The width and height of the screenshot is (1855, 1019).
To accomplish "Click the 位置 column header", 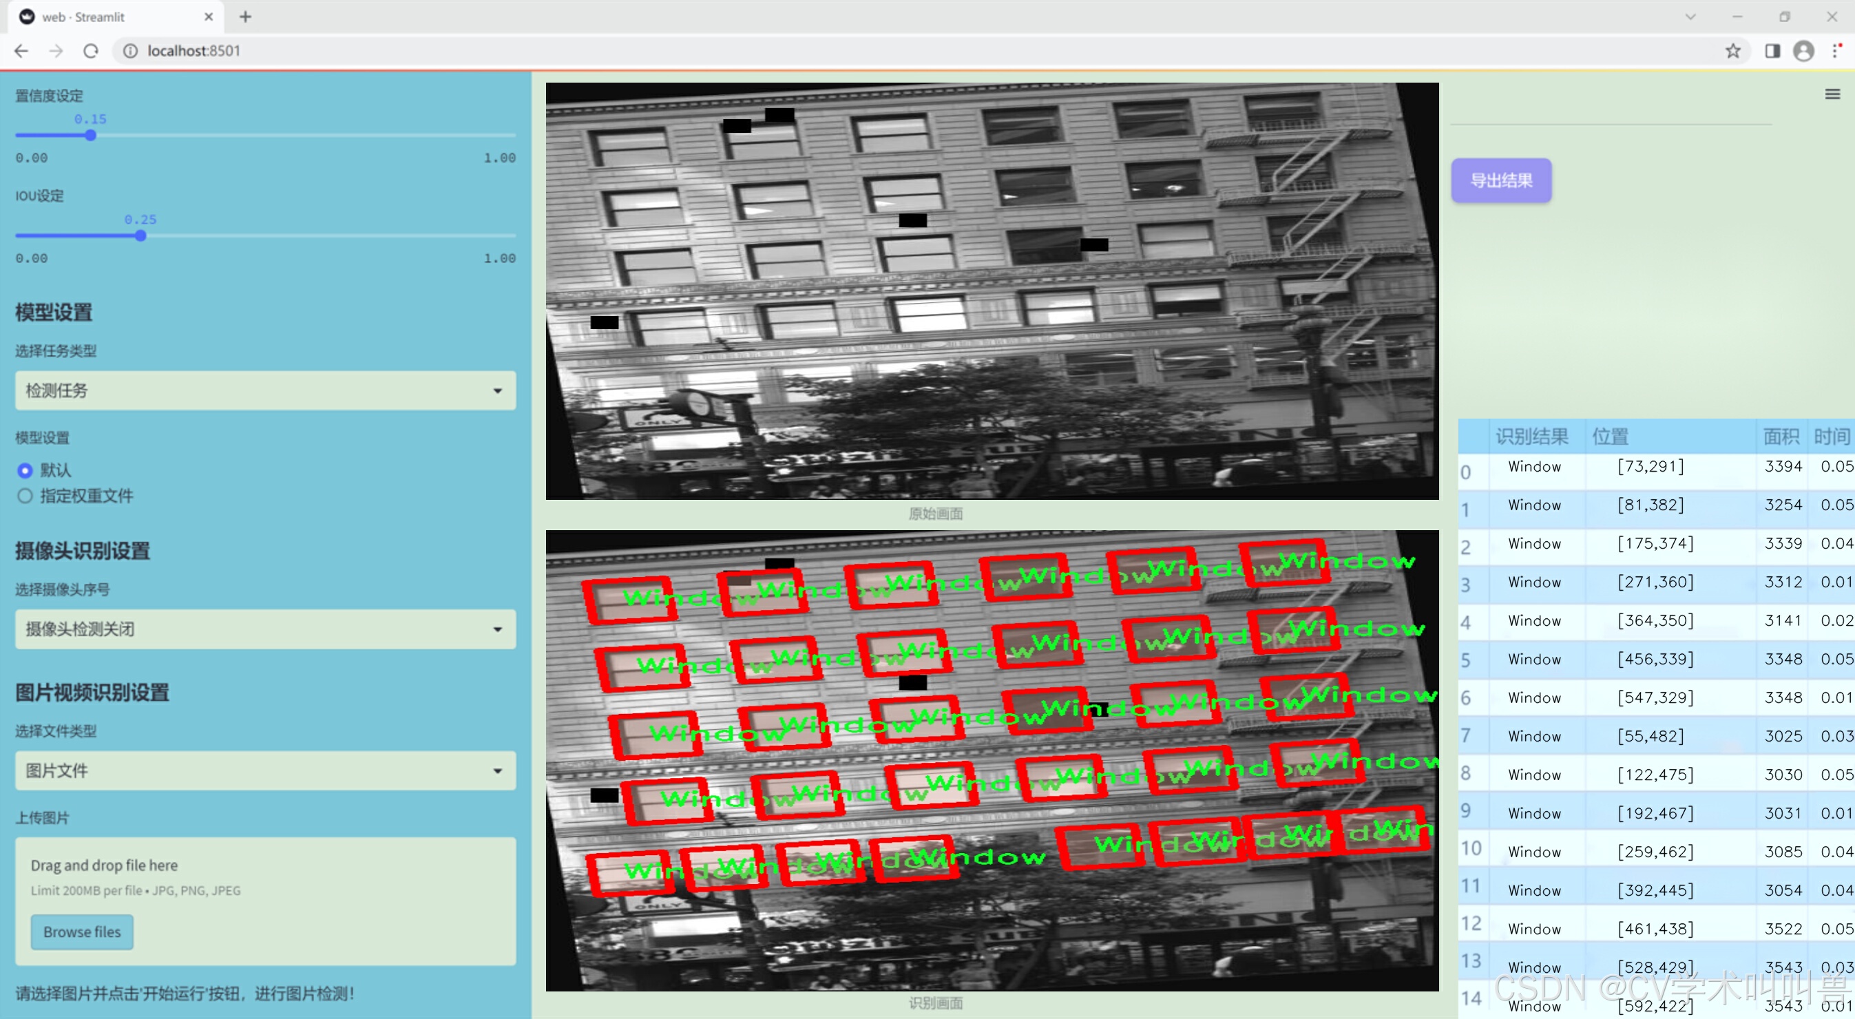I will click(x=1610, y=437).
